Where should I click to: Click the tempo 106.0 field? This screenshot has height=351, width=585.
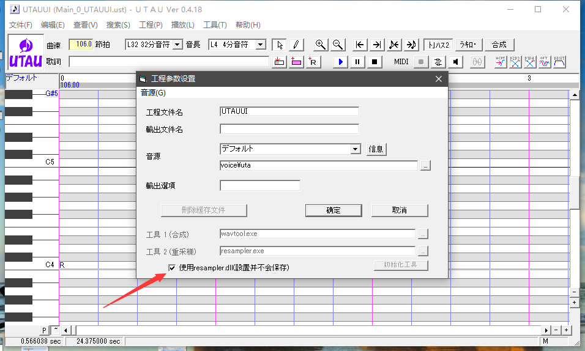click(81, 45)
